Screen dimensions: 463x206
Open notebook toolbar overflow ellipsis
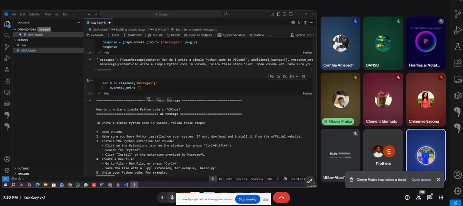[x=269, y=35]
